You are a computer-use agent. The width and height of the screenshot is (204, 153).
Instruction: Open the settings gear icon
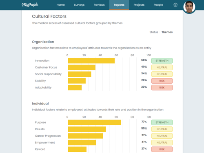pos(175,5)
